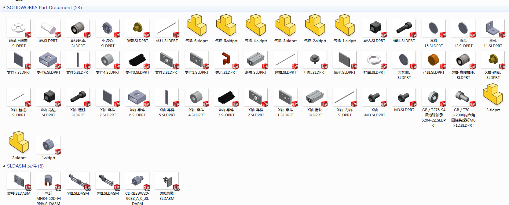Select the 夹爪.SLDPRT red gripper icon

tap(226, 60)
